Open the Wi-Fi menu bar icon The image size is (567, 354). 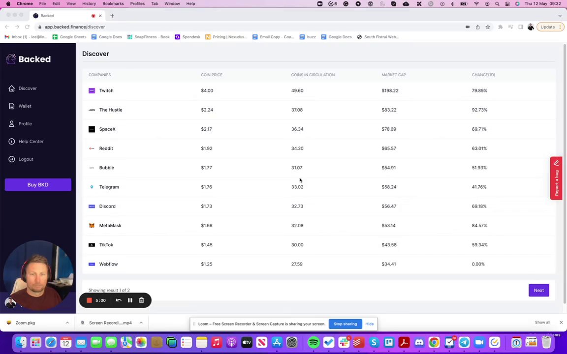click(476, 3)
